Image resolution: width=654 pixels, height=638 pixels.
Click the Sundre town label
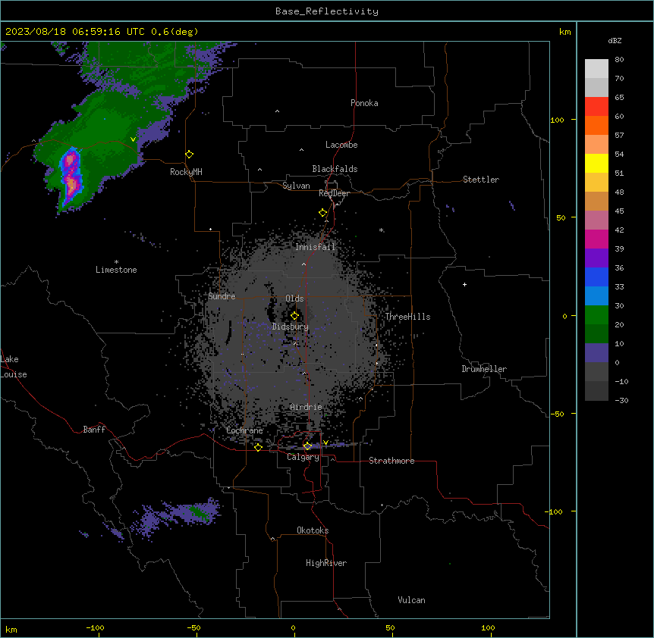coord(222,296)
